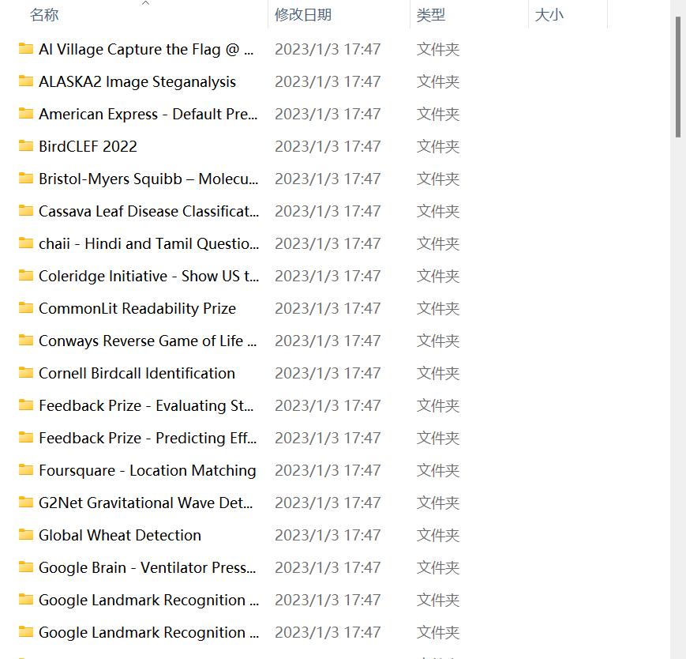Screen dimensions: 686x659
Task: Select Coleridge Initiative - Show US t... name
Action: 148,277
